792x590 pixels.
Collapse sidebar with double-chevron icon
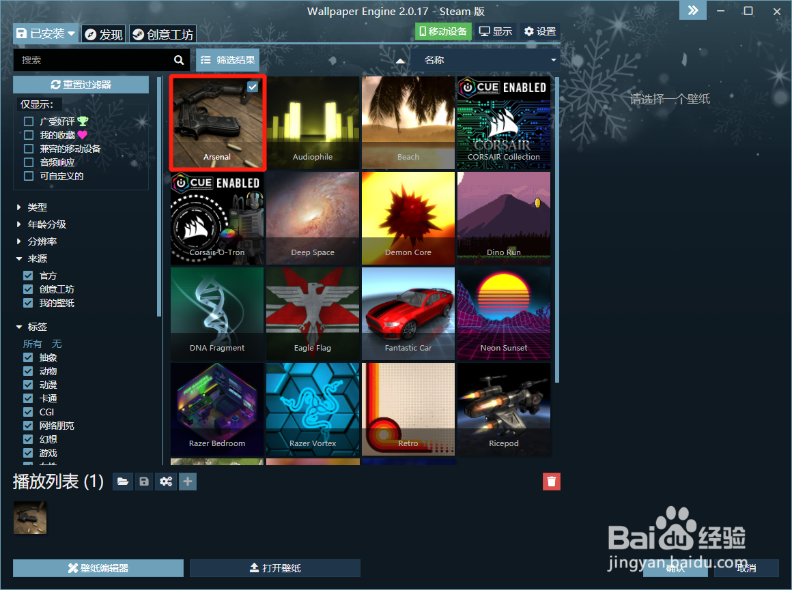pos(692,10)
